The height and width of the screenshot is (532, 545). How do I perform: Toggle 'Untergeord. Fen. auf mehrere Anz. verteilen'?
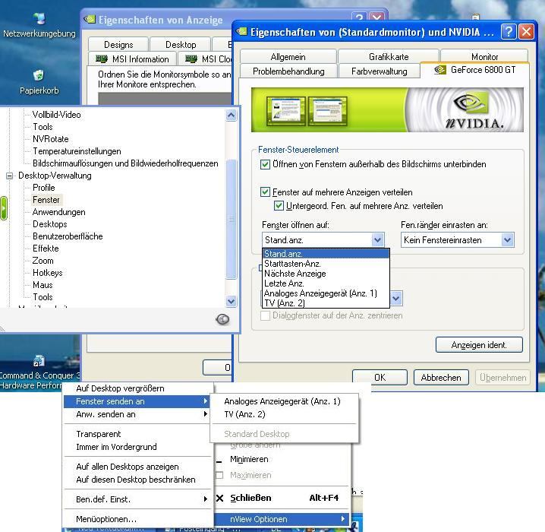(x=279, y=206)
